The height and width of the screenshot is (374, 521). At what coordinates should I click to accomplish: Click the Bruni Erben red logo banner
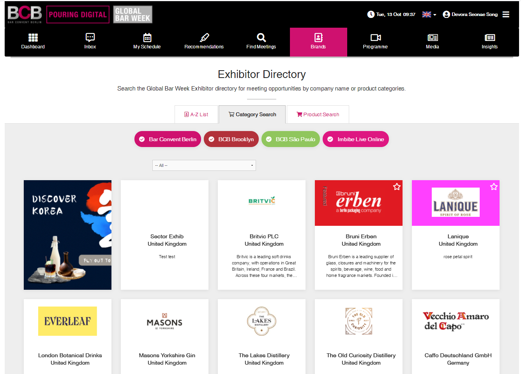click(359, 203)
